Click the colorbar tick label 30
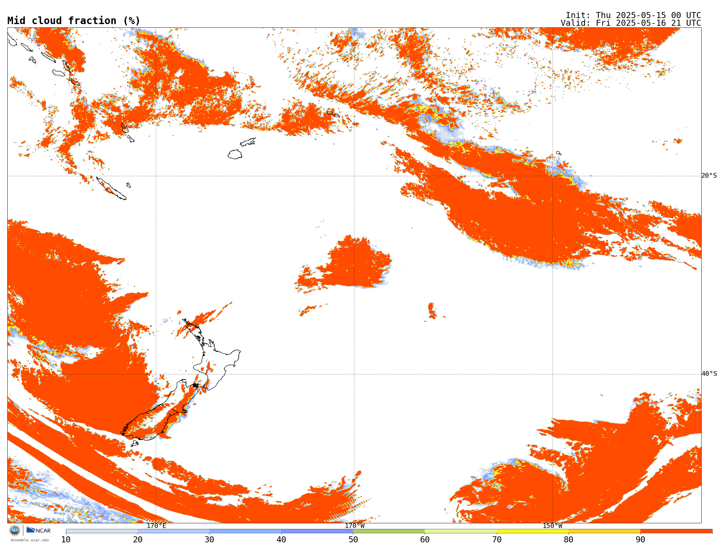 coord(210,540)
